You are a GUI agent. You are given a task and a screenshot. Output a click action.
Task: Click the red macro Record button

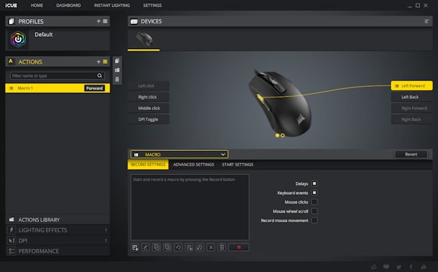coord(239,247)
